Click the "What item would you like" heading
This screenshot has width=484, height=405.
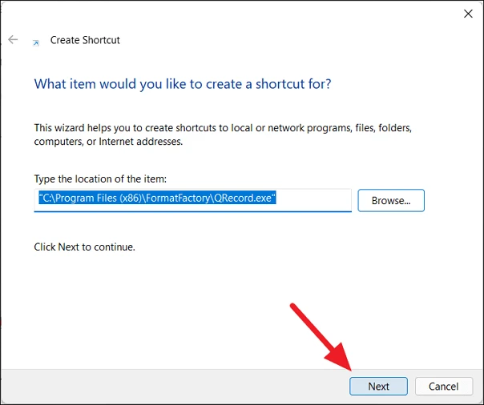pyautogui.click(x=183, y=84)
